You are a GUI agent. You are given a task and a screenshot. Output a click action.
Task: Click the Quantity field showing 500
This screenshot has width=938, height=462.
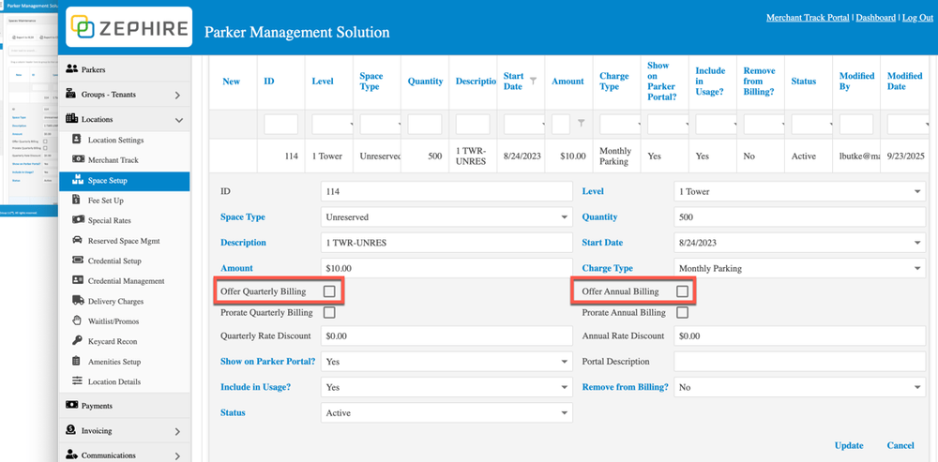coord(800,217)
